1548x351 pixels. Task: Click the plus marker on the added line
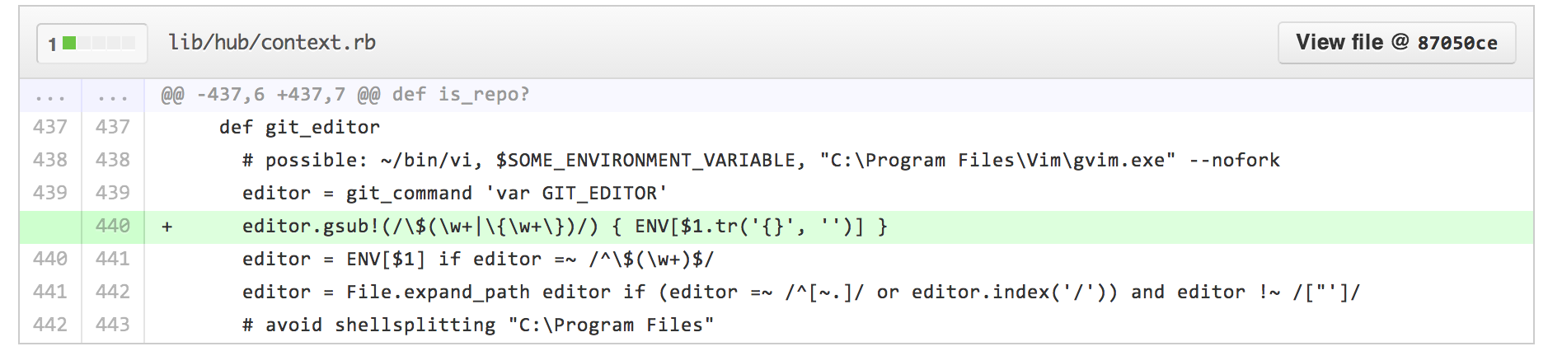pos(167,227)
